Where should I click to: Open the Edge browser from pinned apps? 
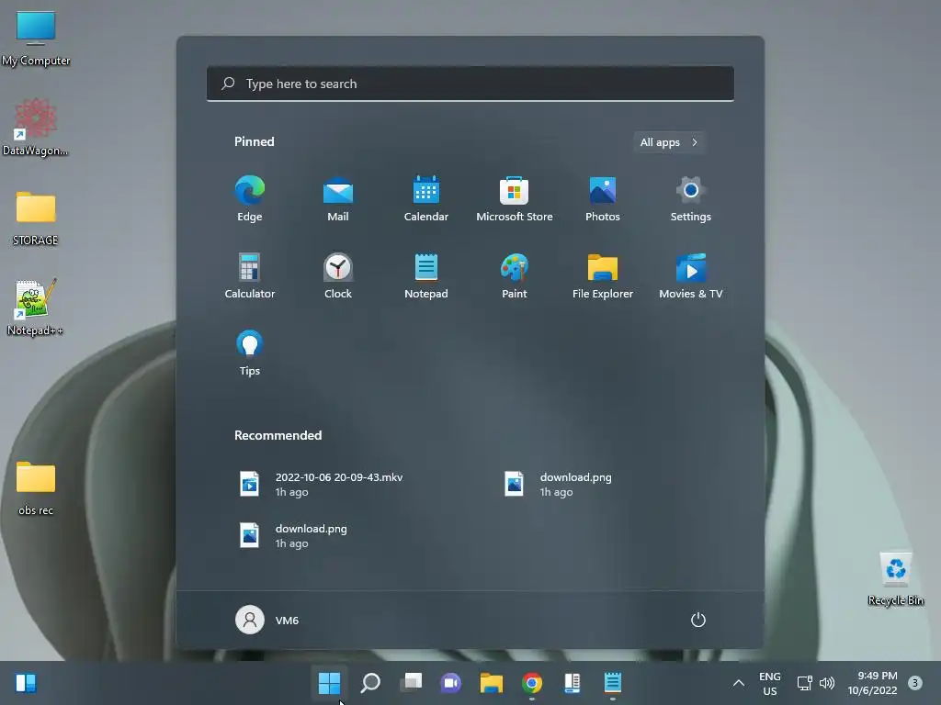click(250, 199)
